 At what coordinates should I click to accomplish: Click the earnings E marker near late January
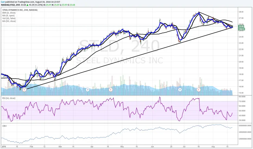point(24,90)
